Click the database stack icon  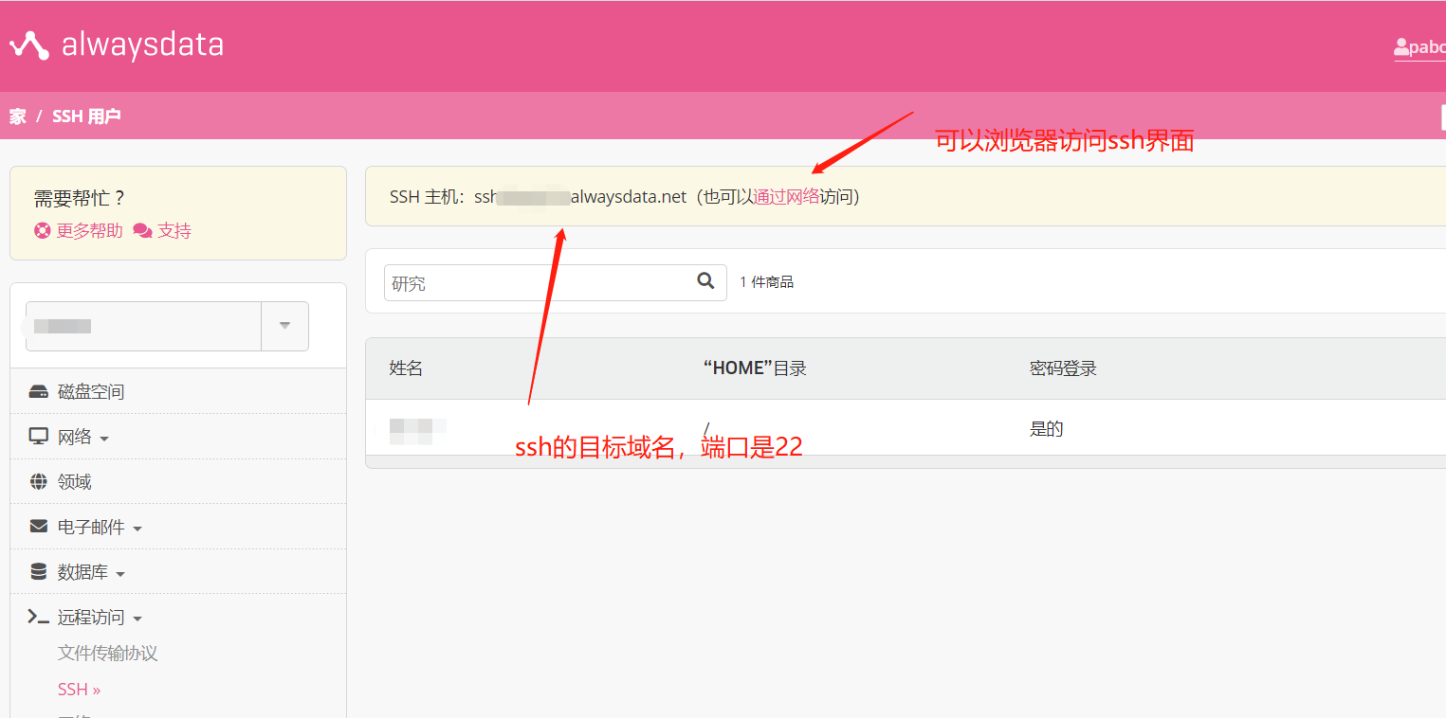(39, 572)
